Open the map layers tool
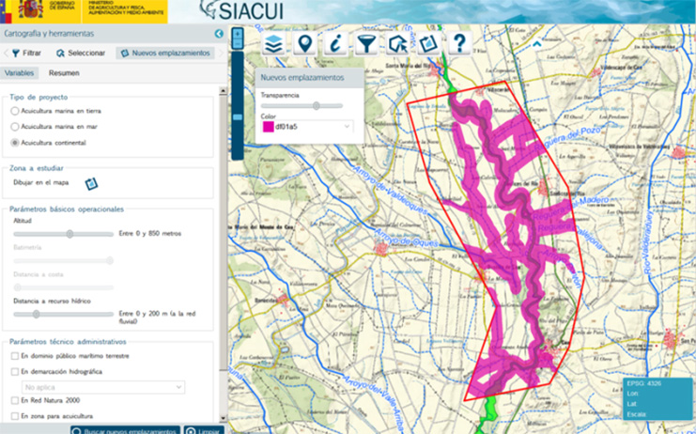 tap(273, 44)
